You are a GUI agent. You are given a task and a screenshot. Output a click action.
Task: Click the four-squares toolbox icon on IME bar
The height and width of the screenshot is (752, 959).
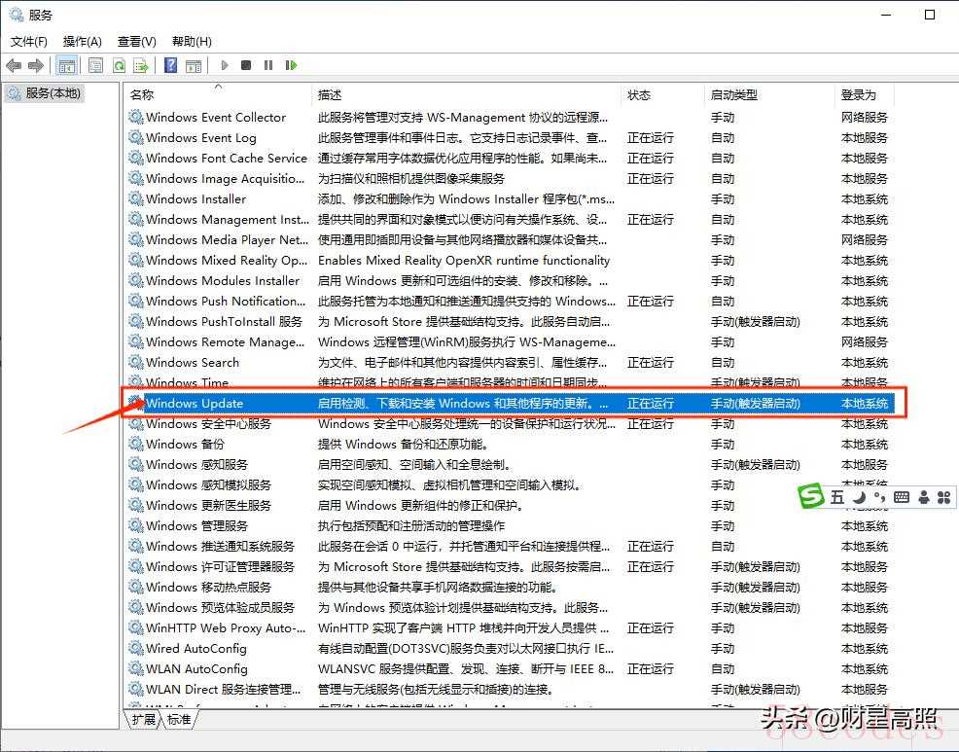[x=943, y=497]
